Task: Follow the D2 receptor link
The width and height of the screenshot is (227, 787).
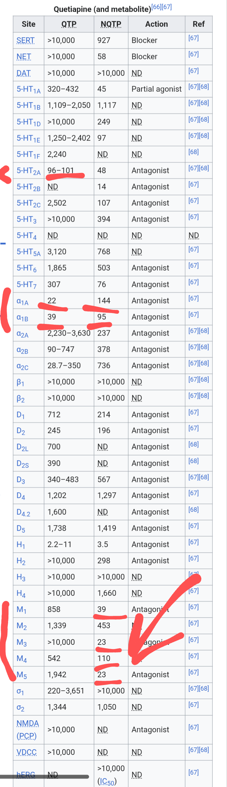Action: 21,431
